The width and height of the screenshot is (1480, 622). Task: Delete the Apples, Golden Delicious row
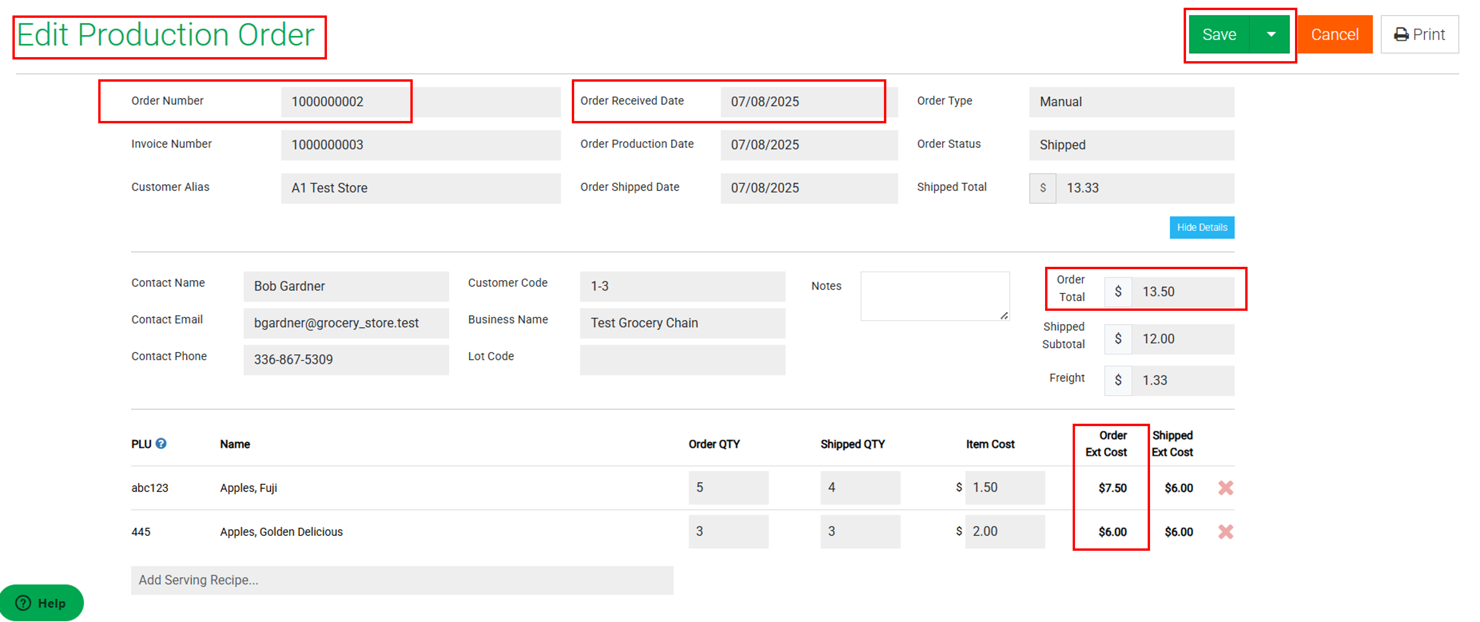(1225, 532)
